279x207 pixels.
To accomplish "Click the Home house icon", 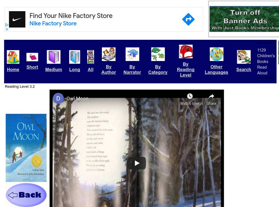I will pos(13,57).
